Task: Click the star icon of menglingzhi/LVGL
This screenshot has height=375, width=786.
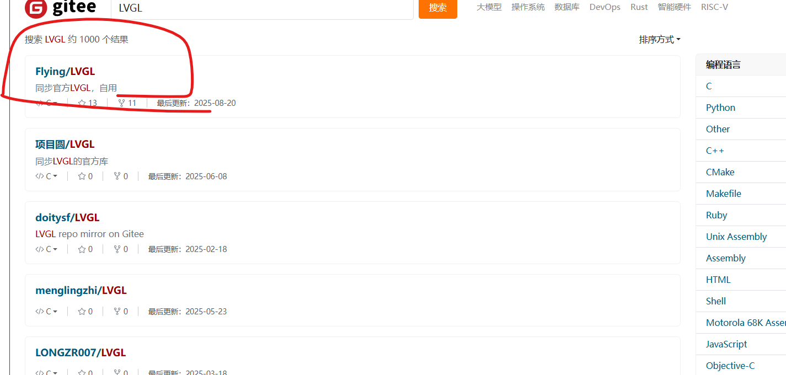Action: 82,312
